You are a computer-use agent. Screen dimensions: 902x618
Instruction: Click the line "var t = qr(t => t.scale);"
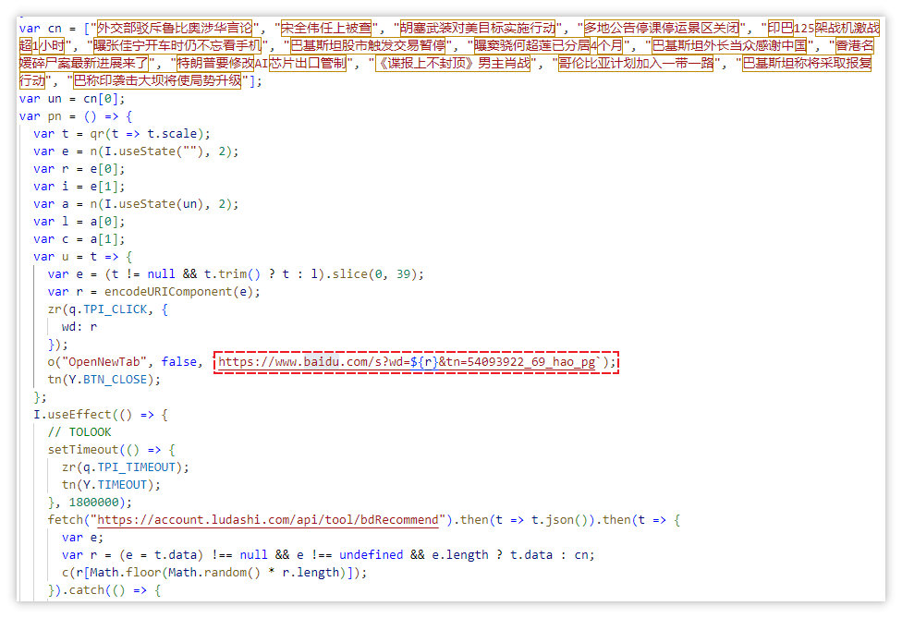pos(122,133)
